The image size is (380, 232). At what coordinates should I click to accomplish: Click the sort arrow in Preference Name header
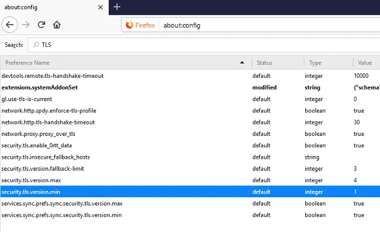[242, 63]
